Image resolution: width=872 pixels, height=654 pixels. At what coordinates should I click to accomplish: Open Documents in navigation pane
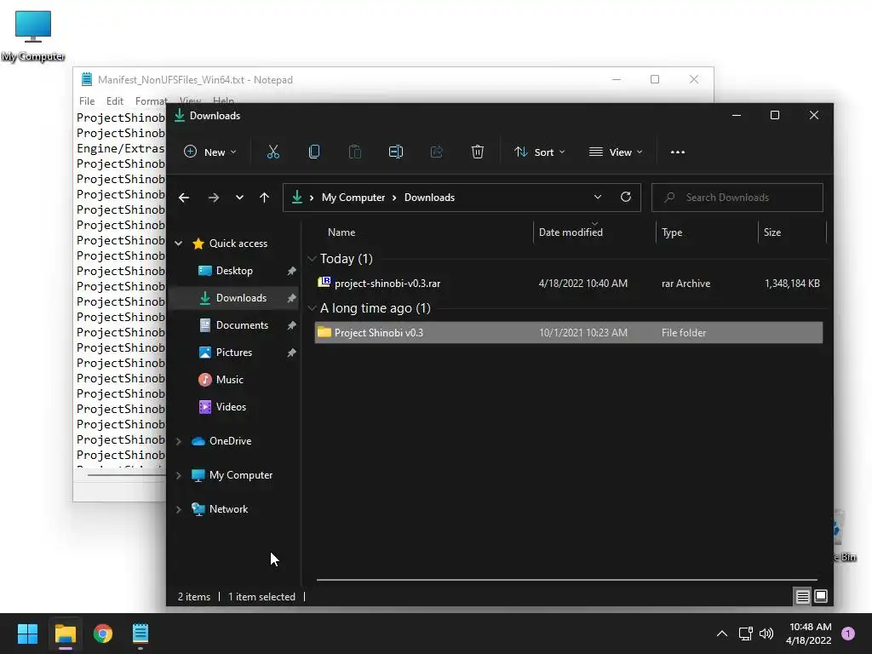(x=241, y=325)
